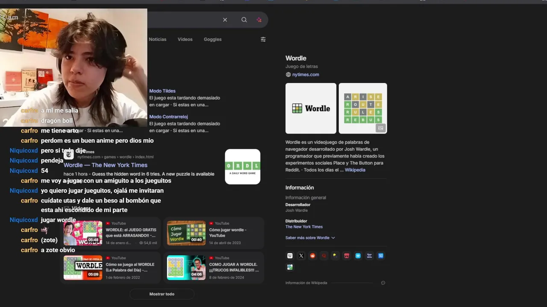Screen dimensions: 547x307
Task: Open The New York Times distributor link
Action: 304,227
